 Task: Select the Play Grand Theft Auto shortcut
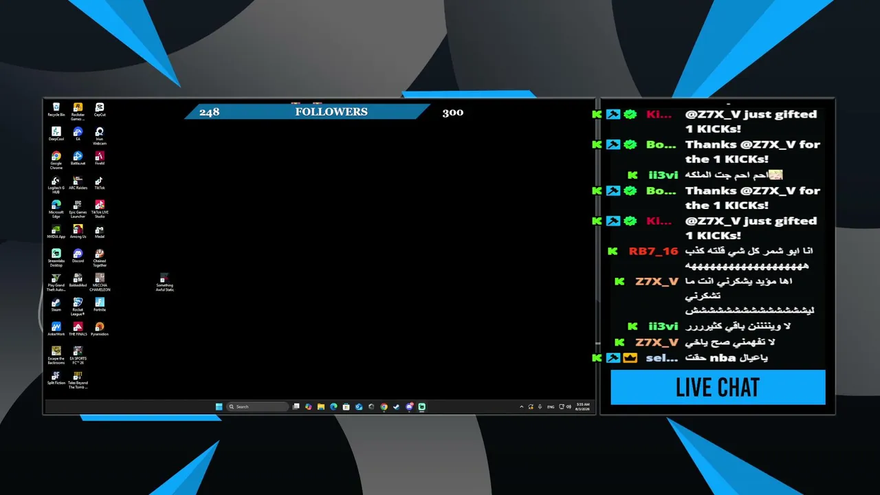click(x=56, y=283)
